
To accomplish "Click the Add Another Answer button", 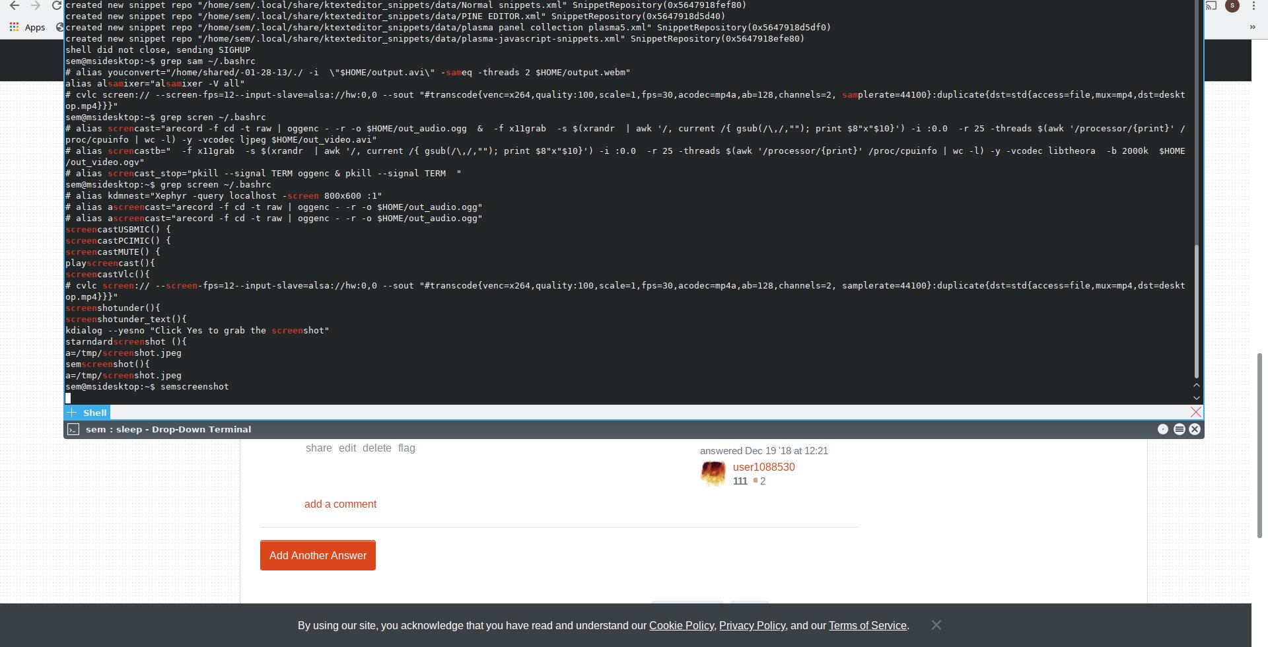I will click(318, 555).
